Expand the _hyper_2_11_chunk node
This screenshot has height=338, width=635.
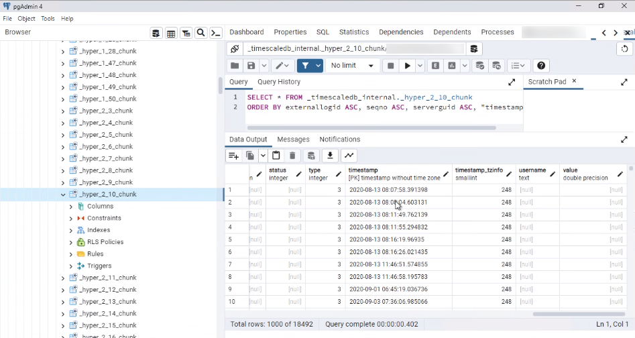(x=63, y=278)
